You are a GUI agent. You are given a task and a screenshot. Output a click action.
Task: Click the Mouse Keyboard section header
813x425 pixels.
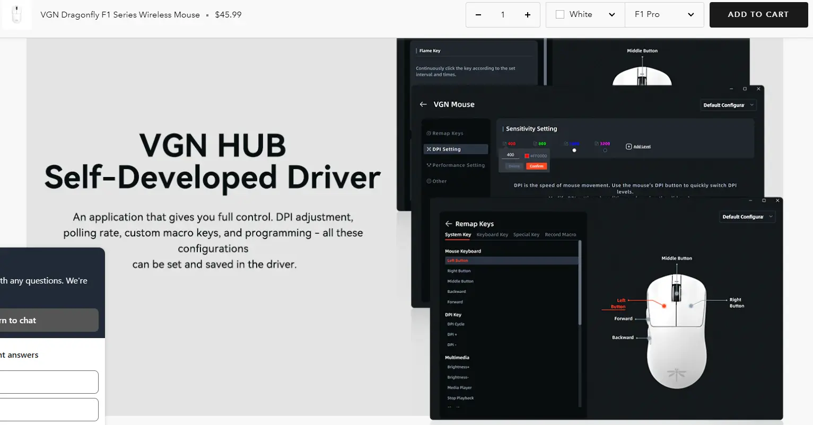pos(463,251)
